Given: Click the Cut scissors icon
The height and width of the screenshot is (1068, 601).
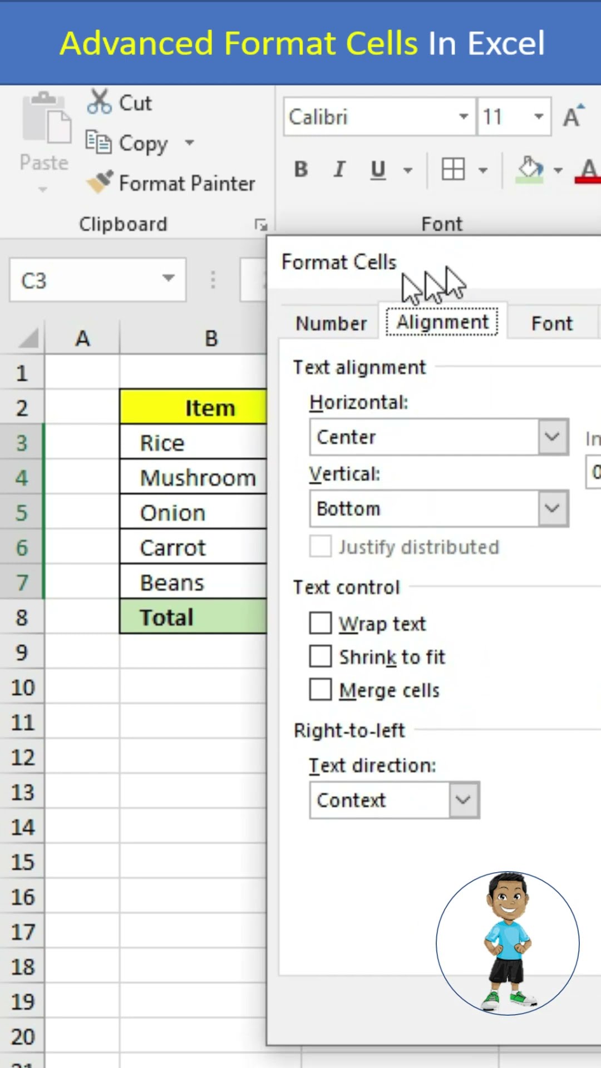Looking at the screenshot, I should (x=100, y=102).
